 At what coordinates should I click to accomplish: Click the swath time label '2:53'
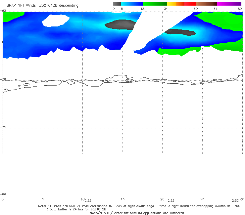[88, 201]
